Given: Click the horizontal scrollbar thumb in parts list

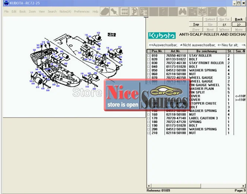Looking at the screenshot, I should tap(176, 186).
